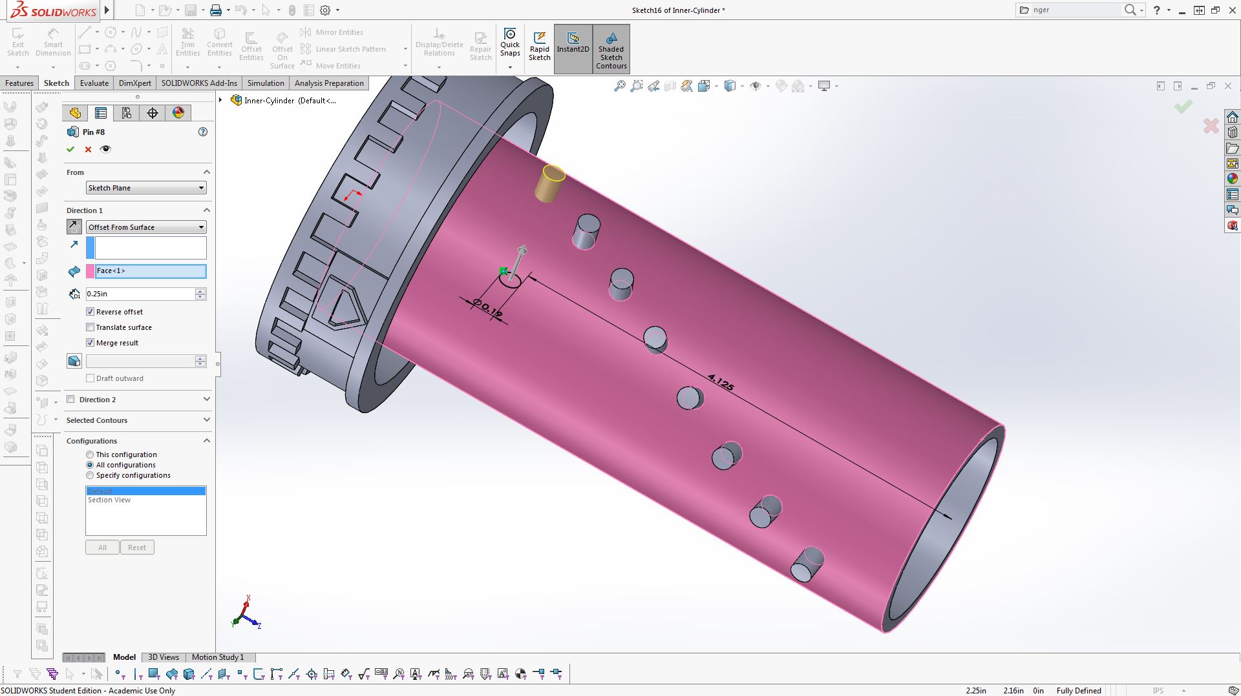
Task: Collapse the From section
Action: click(x=207, y=172)
